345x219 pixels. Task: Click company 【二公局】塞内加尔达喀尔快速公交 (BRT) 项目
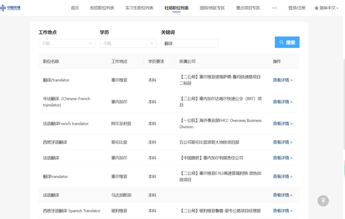pyautogui.click(x=220, y=102)
